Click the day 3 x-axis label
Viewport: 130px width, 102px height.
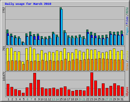coord(16,99)
